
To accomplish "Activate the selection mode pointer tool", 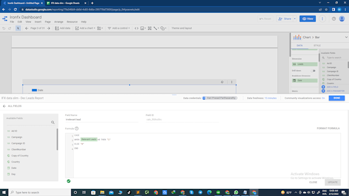I will 18,28.
